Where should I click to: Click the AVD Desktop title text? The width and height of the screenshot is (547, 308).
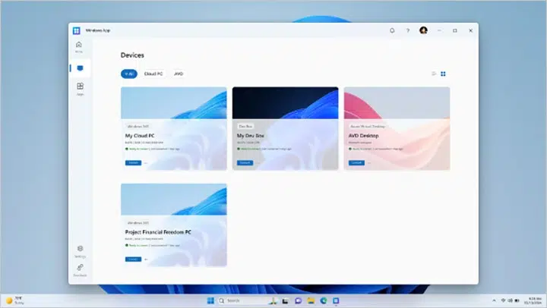pos(363,136)
